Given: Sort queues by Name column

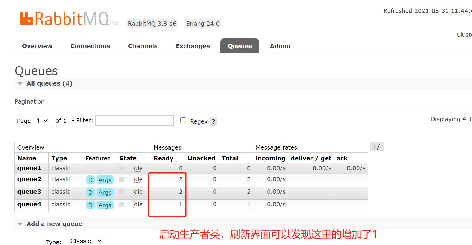Looking at the screenshot, I should point(27,158).
